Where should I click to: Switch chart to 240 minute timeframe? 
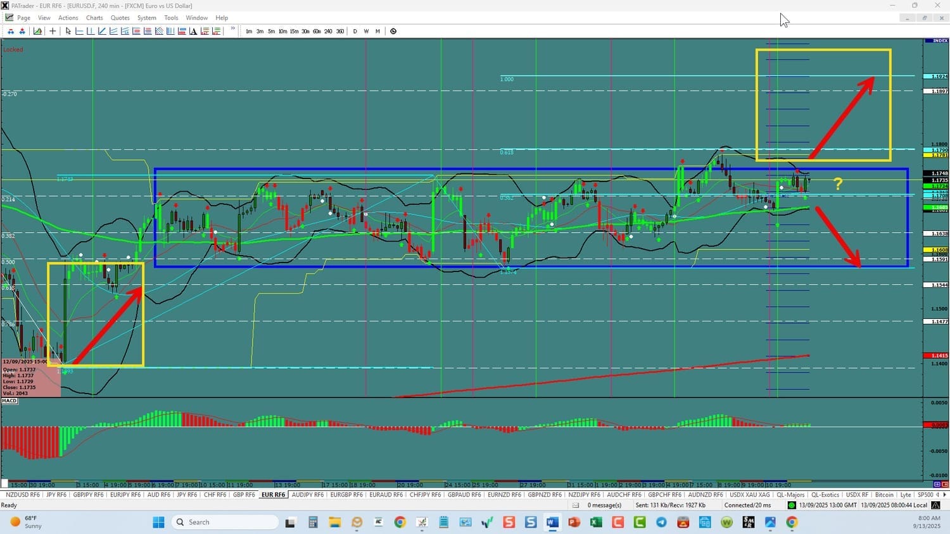pos(328,31)
